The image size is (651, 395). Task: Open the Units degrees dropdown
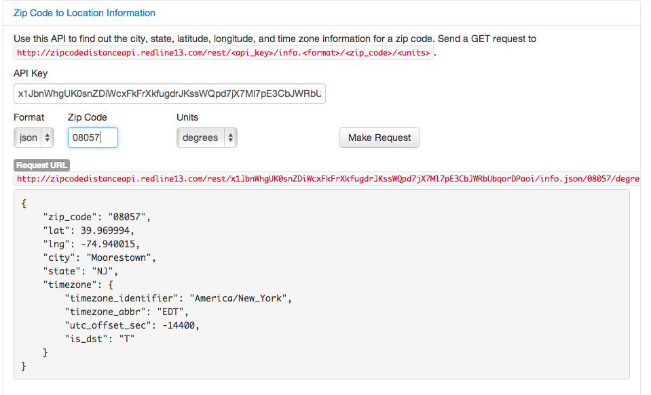click(x=206, y=138)
